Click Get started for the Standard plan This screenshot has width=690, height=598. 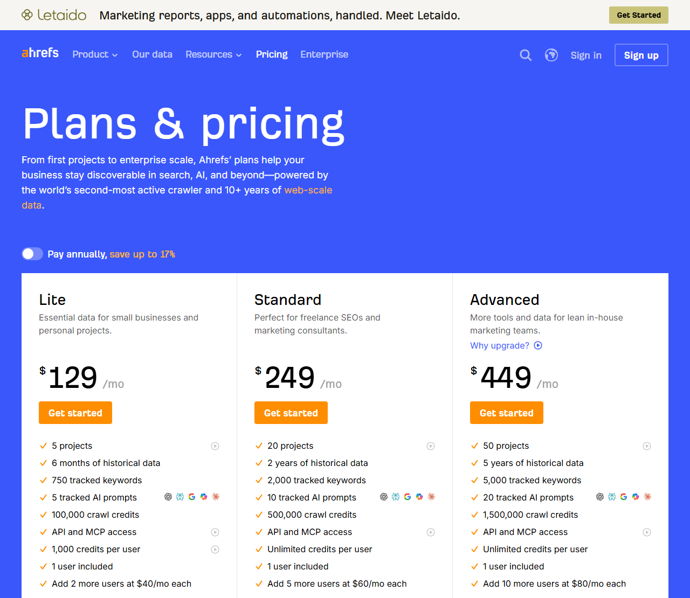(x=291, y=413)
